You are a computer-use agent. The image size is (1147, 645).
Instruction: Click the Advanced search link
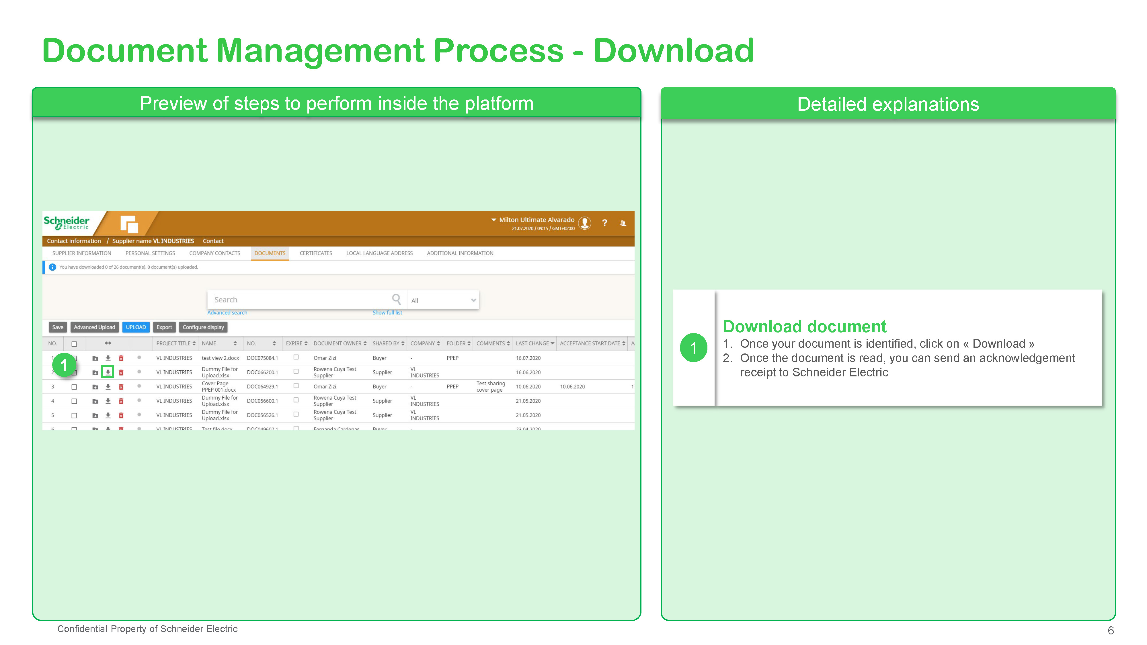(x=227, y=312)
